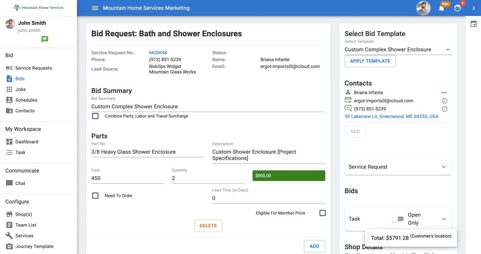Viewport: 481px width, 254px height.
Task: Click the Service Requests icon in sidebar
Action: tap(9, 68)
